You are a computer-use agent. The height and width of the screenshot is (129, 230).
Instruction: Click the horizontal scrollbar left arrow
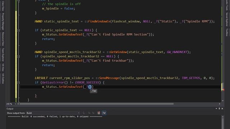[x=18, y=104]
